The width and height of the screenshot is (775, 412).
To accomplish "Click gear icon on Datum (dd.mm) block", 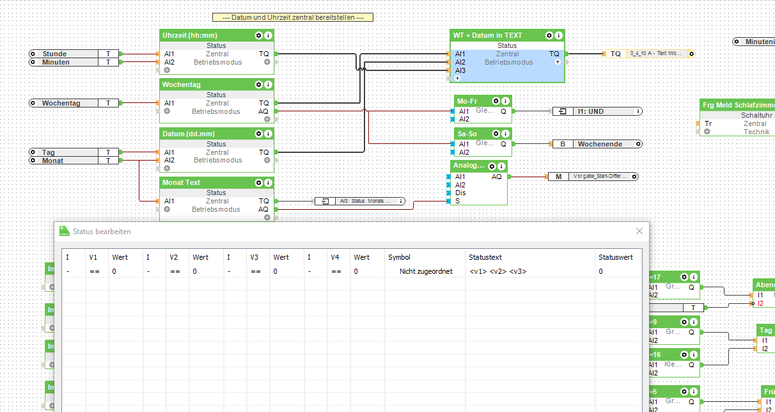I will click(x=258, y=134).
